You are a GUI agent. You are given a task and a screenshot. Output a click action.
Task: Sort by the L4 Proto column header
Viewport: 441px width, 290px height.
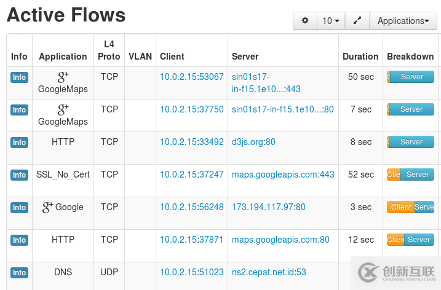point(109,50)
